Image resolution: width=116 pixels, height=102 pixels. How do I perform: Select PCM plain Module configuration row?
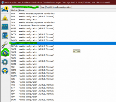click(x=63, y=20)
